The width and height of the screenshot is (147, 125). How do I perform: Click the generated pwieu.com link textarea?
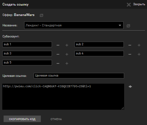[x=63, y=97]
